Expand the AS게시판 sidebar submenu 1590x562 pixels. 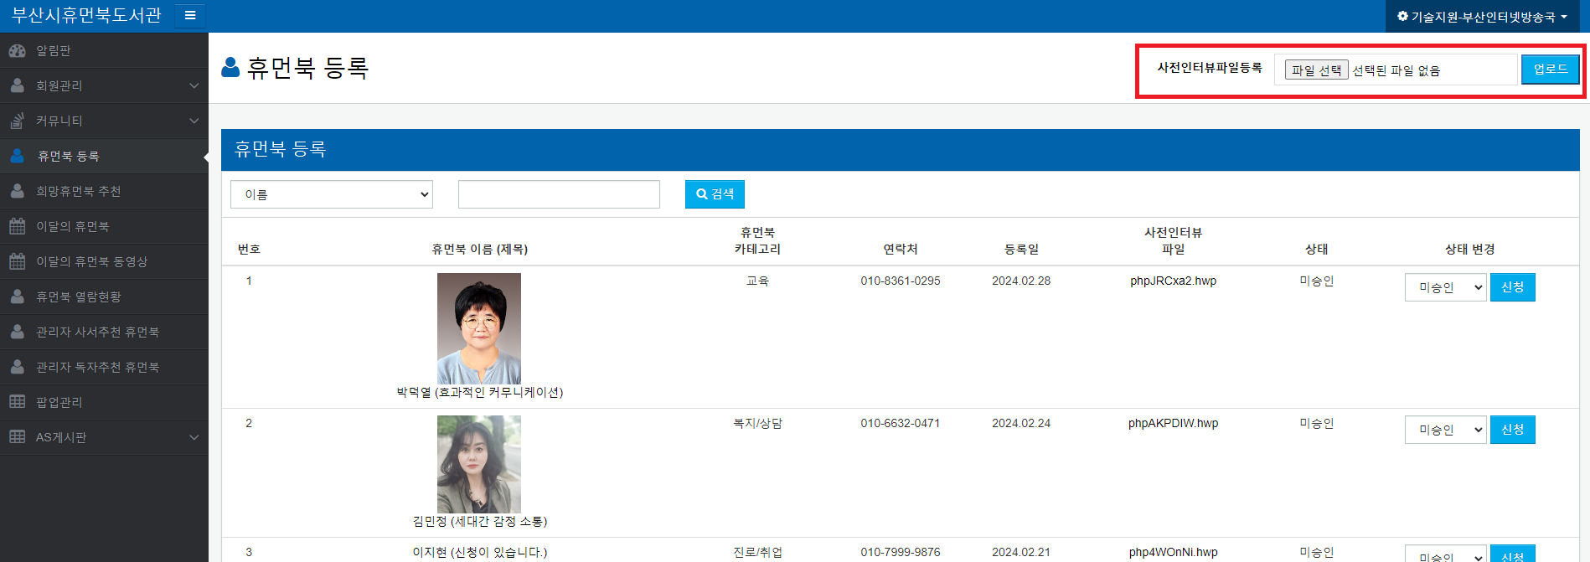click(194, 437)
